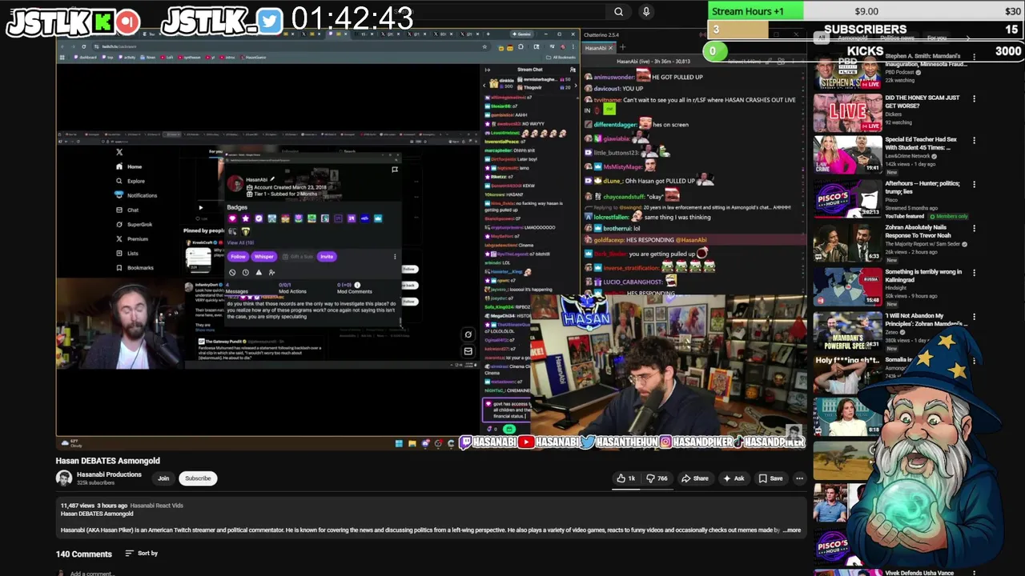Screen dimensions: 1025x576
Task: Open SuperGrok in the X sidebar
Action: 134,224
